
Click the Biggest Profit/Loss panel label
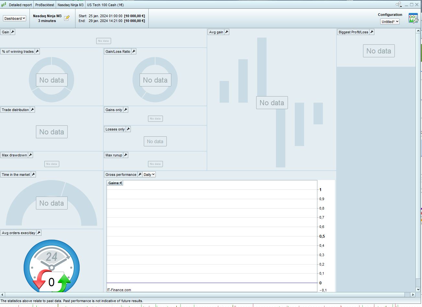pyautogui.click(x=353, y=32)
